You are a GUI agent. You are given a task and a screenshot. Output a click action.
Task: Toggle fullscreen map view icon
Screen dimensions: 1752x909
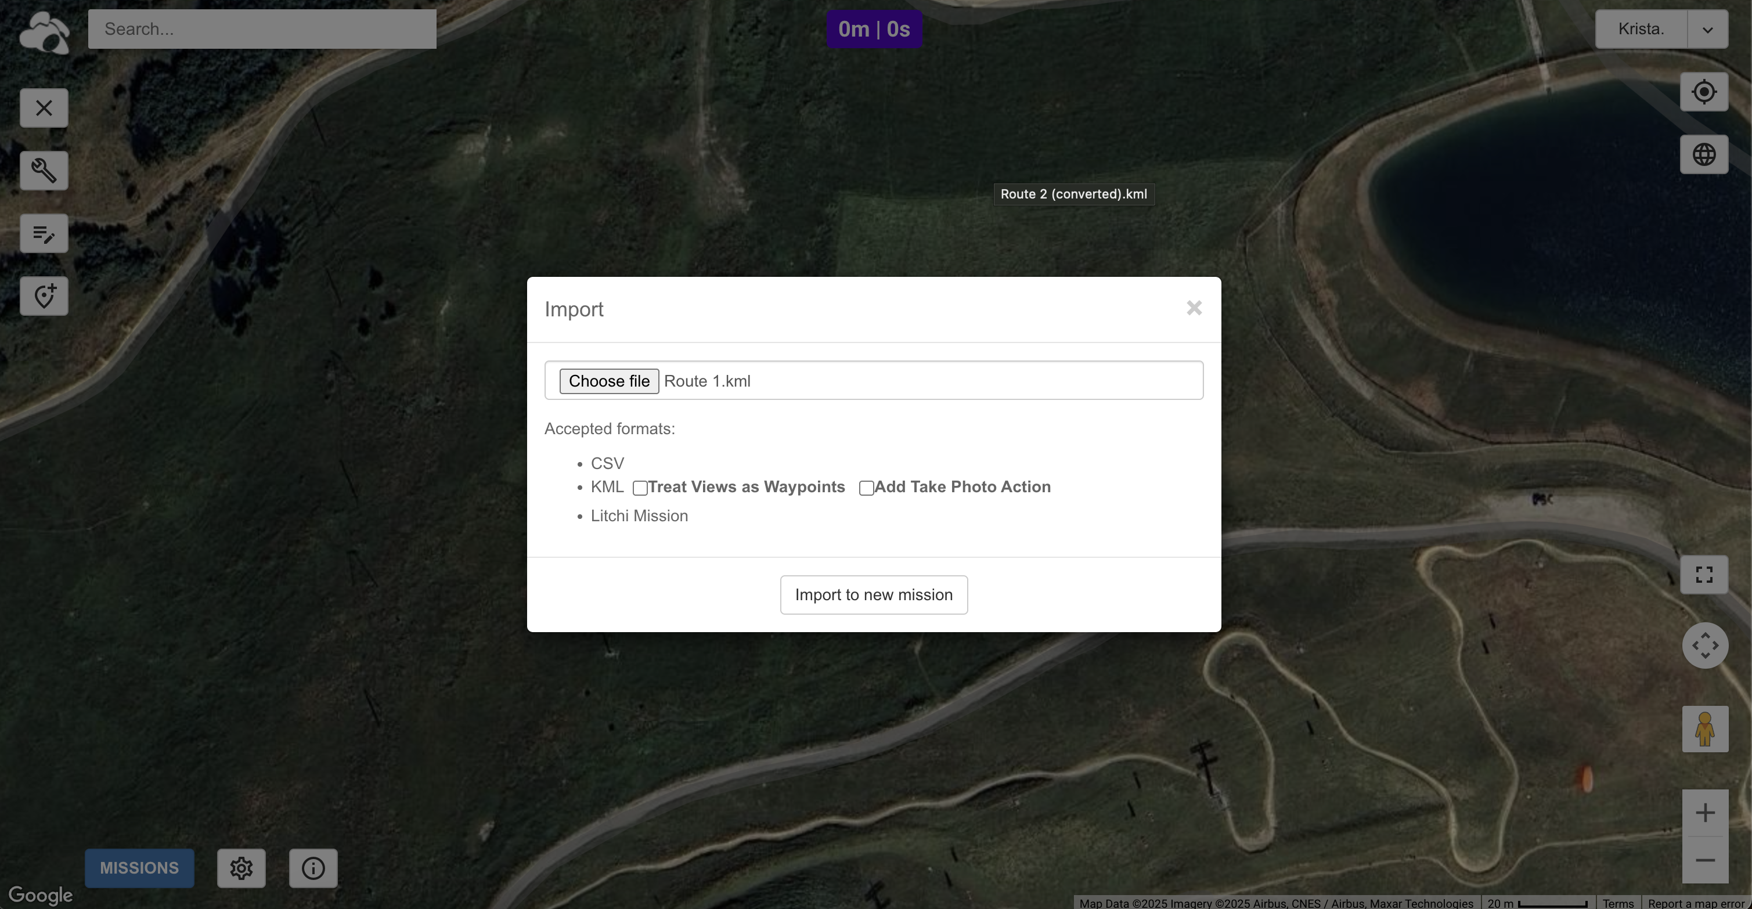pyautogui.click(x=1704, y=575)
